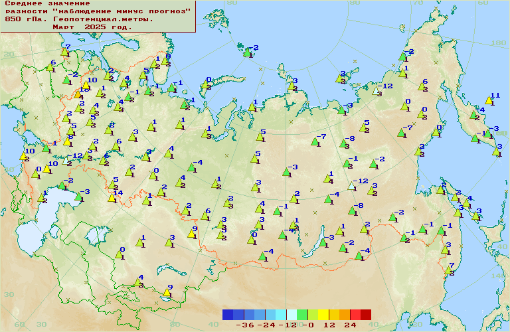Select the dark red swatch at the legend's end
Viewport: 510px width, 332px height.
(365, 315)
